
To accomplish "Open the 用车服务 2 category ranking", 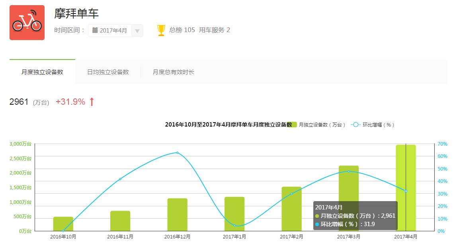I will [215, 30].
